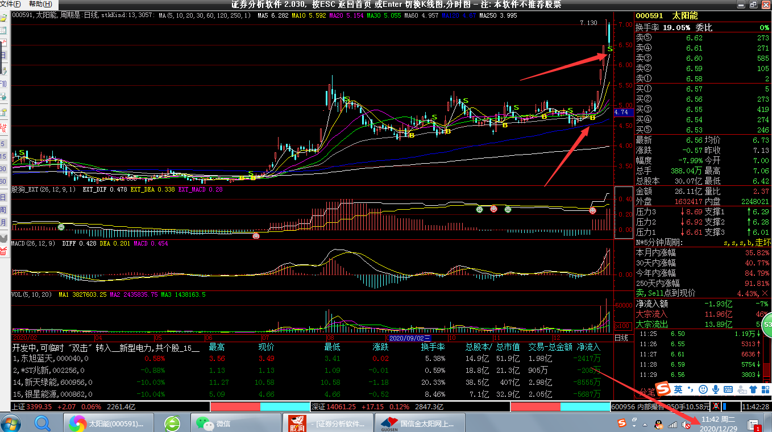Image resolution: width=772 pixels, height=432 pixels.
Task: Click the 最高 column header
Action: [217, 347]
